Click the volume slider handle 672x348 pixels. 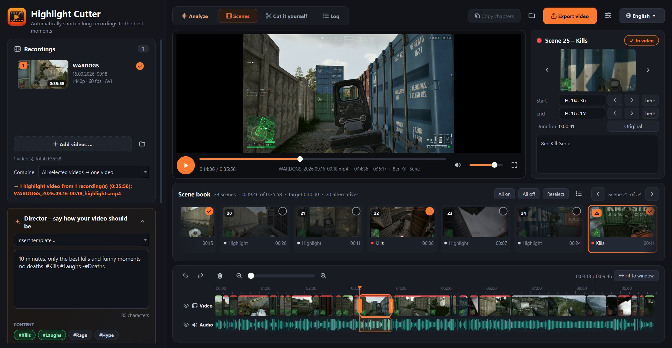coord(495,165)
